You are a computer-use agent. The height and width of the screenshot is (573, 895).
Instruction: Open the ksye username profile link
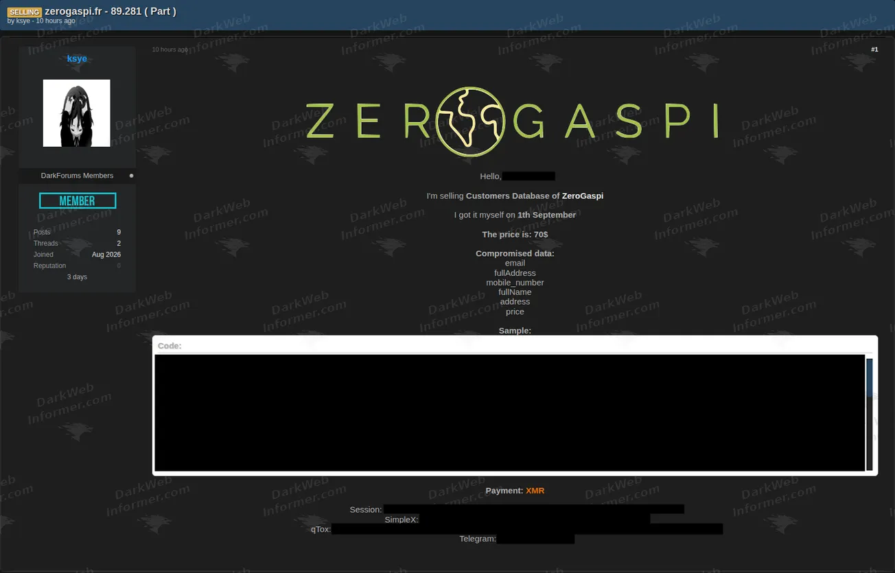pos(77,58)
